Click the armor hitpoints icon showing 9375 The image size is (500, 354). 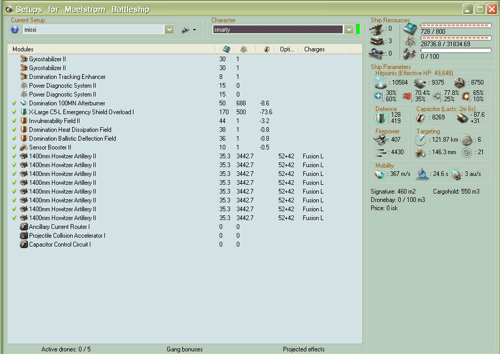[420, 83]
